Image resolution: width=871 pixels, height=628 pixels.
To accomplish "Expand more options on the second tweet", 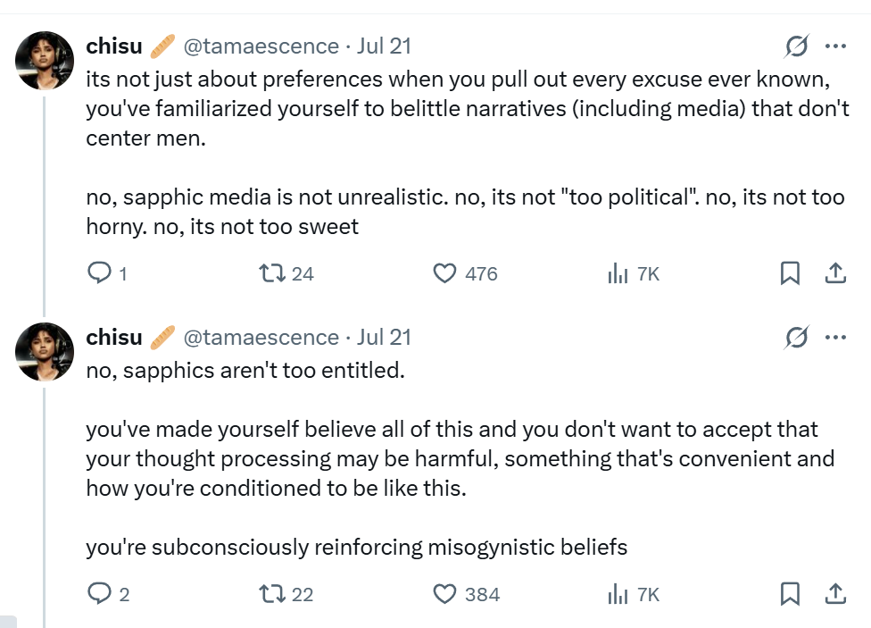I will 836,337.
